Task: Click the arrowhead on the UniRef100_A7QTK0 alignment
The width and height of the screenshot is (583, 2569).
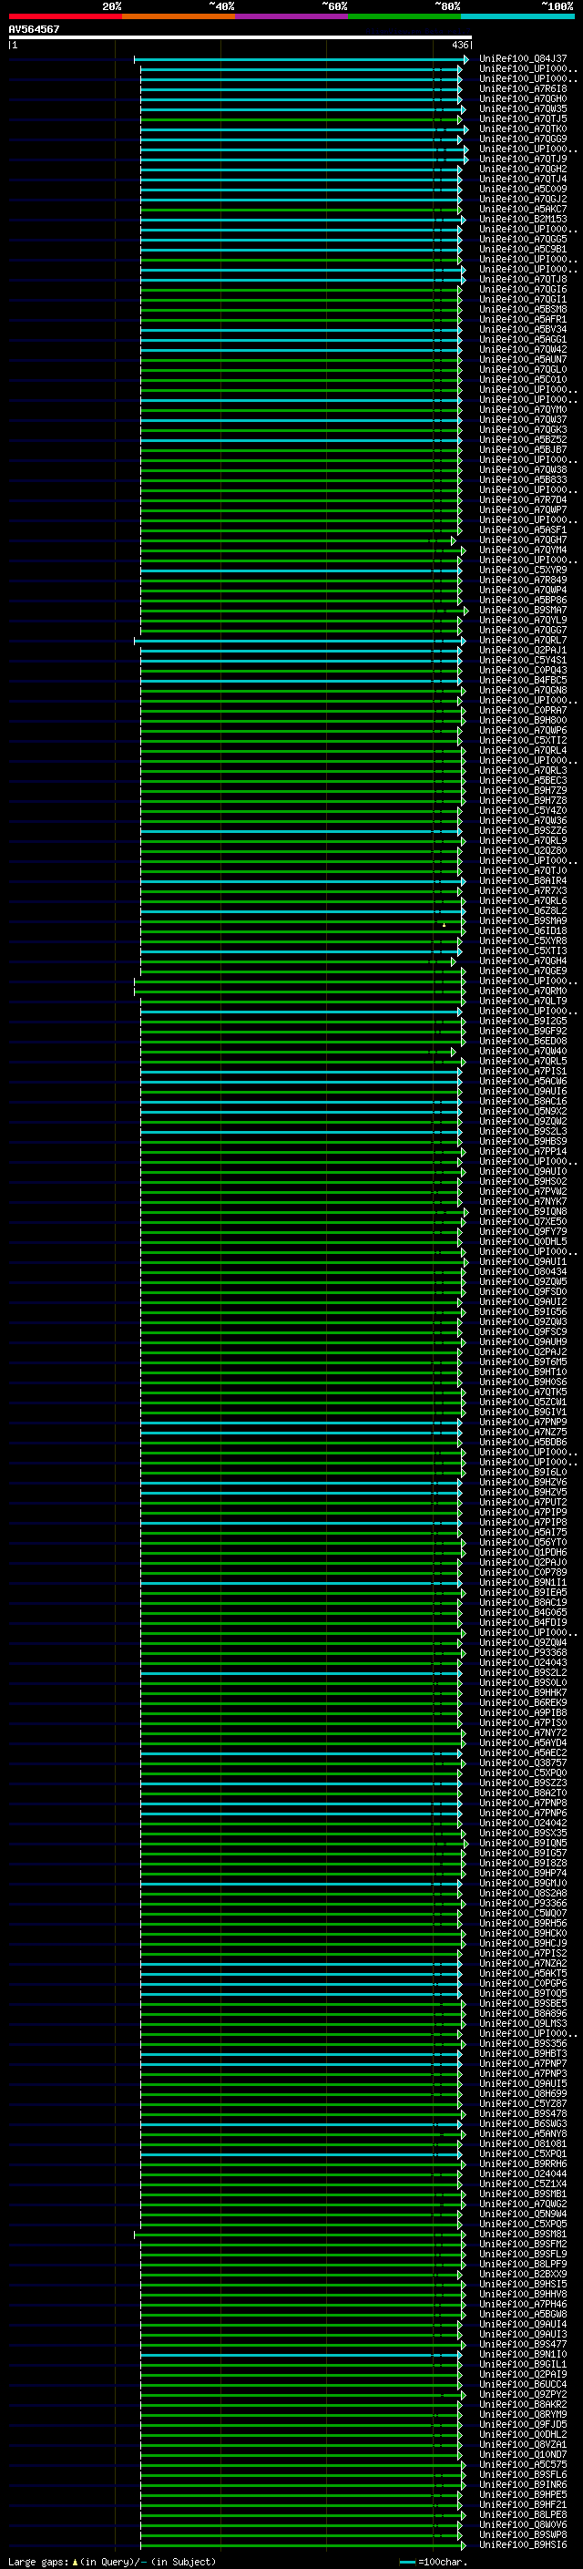Action: (465, 129)
